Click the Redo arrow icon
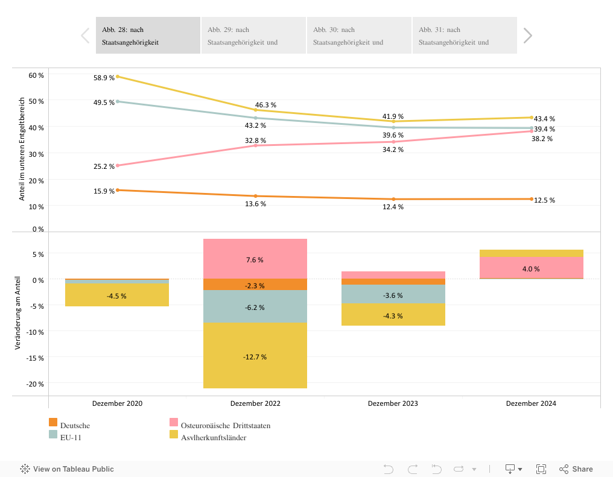613x477 pixels. (413, 469)
